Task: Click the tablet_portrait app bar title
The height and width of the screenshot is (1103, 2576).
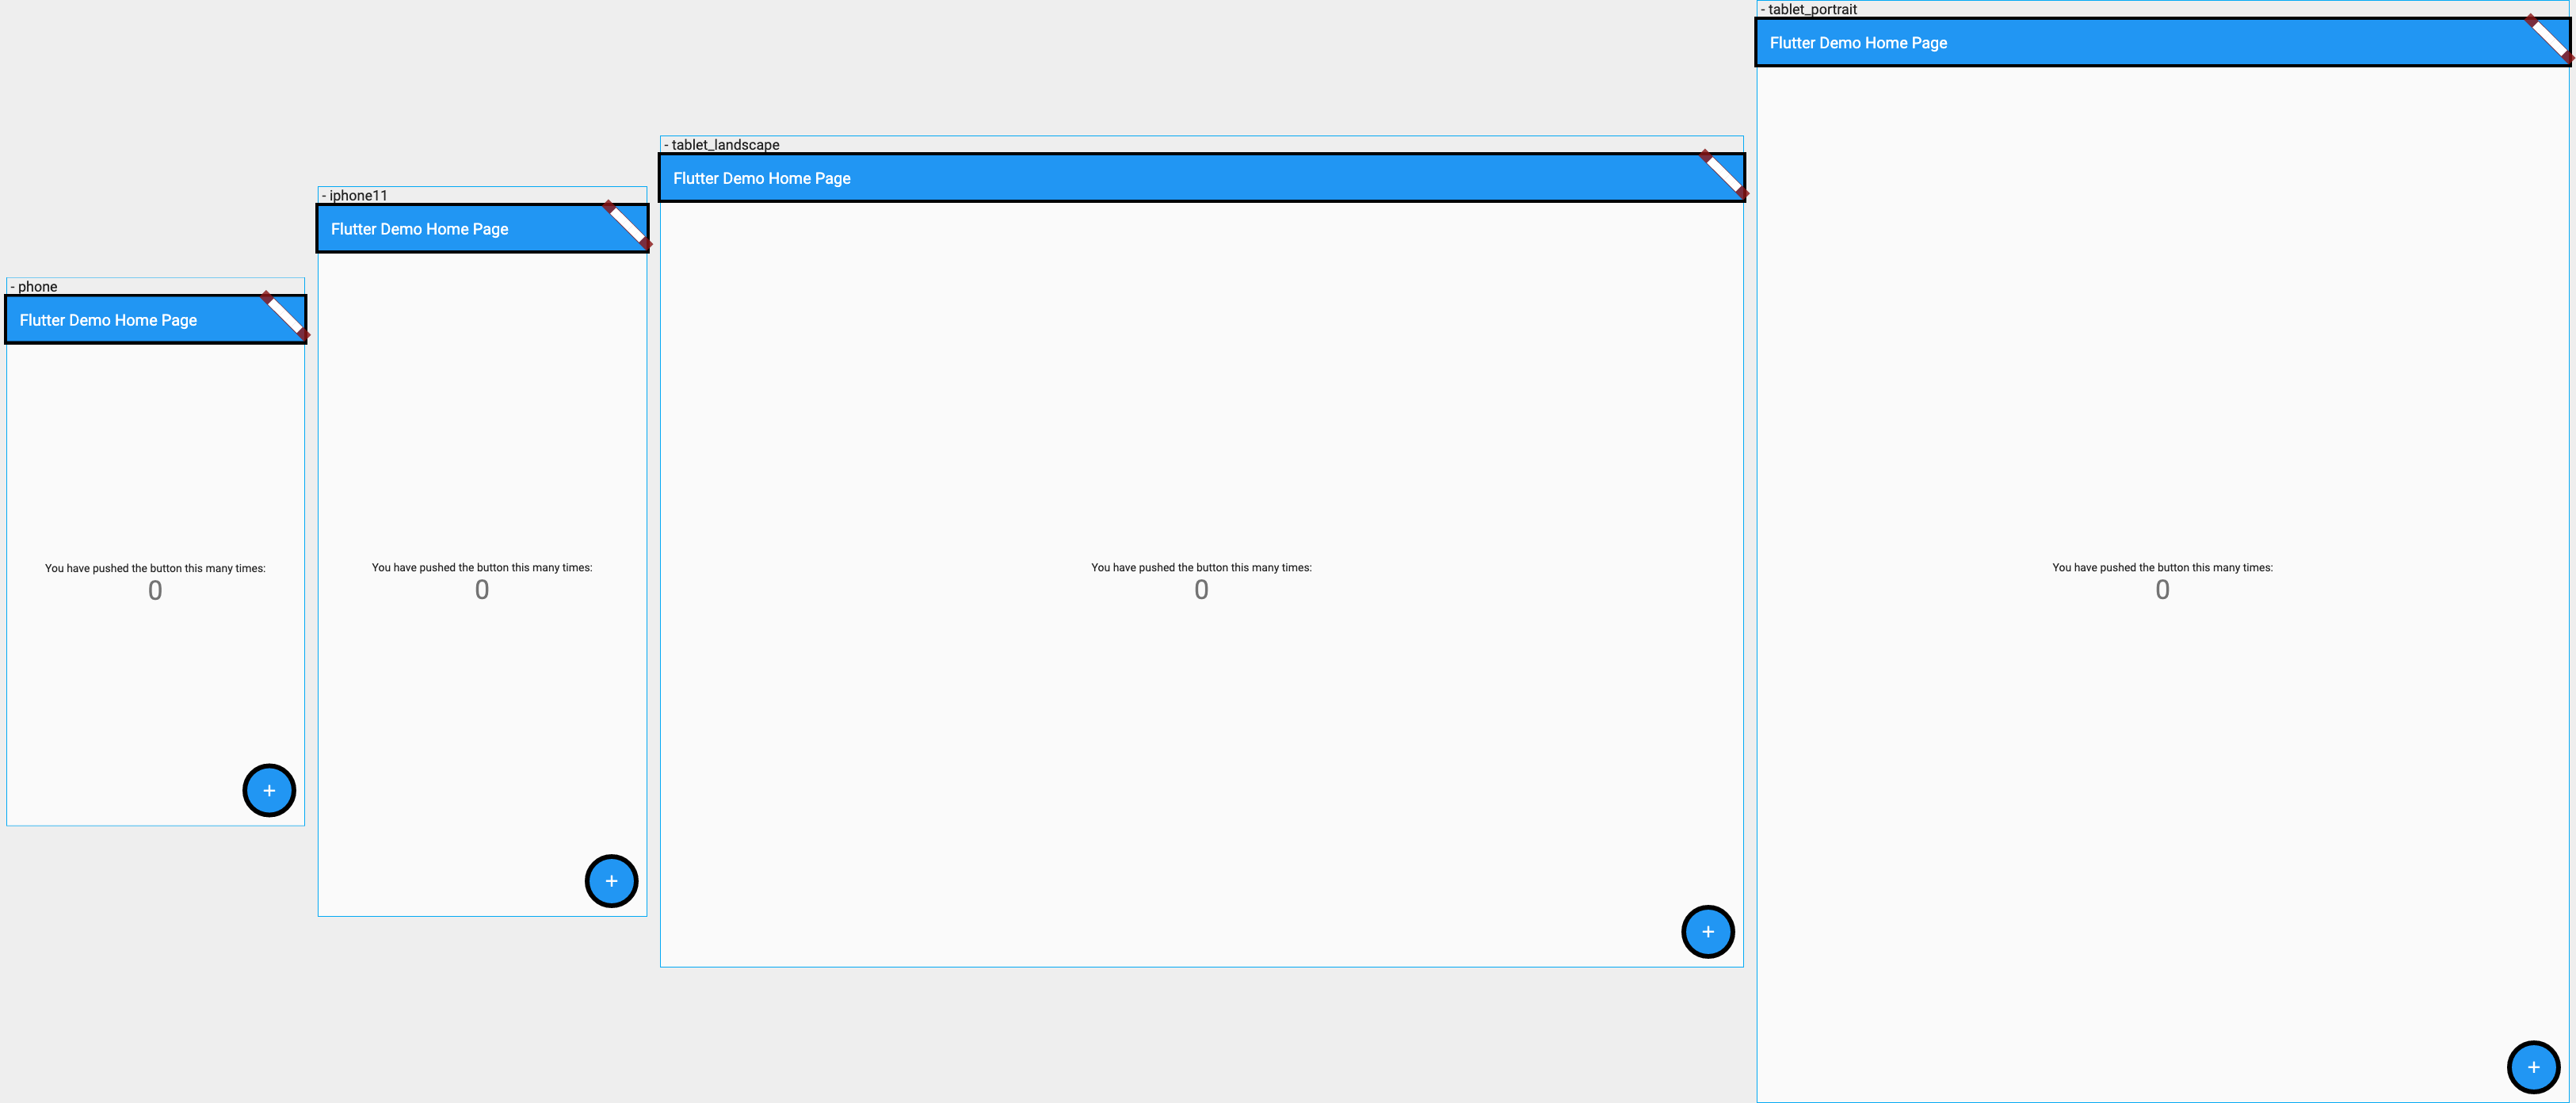Action: 1858,43
